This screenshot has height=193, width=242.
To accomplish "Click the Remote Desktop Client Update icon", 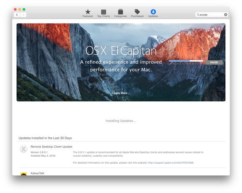I will pyautogui.click(x=24, y=149).
